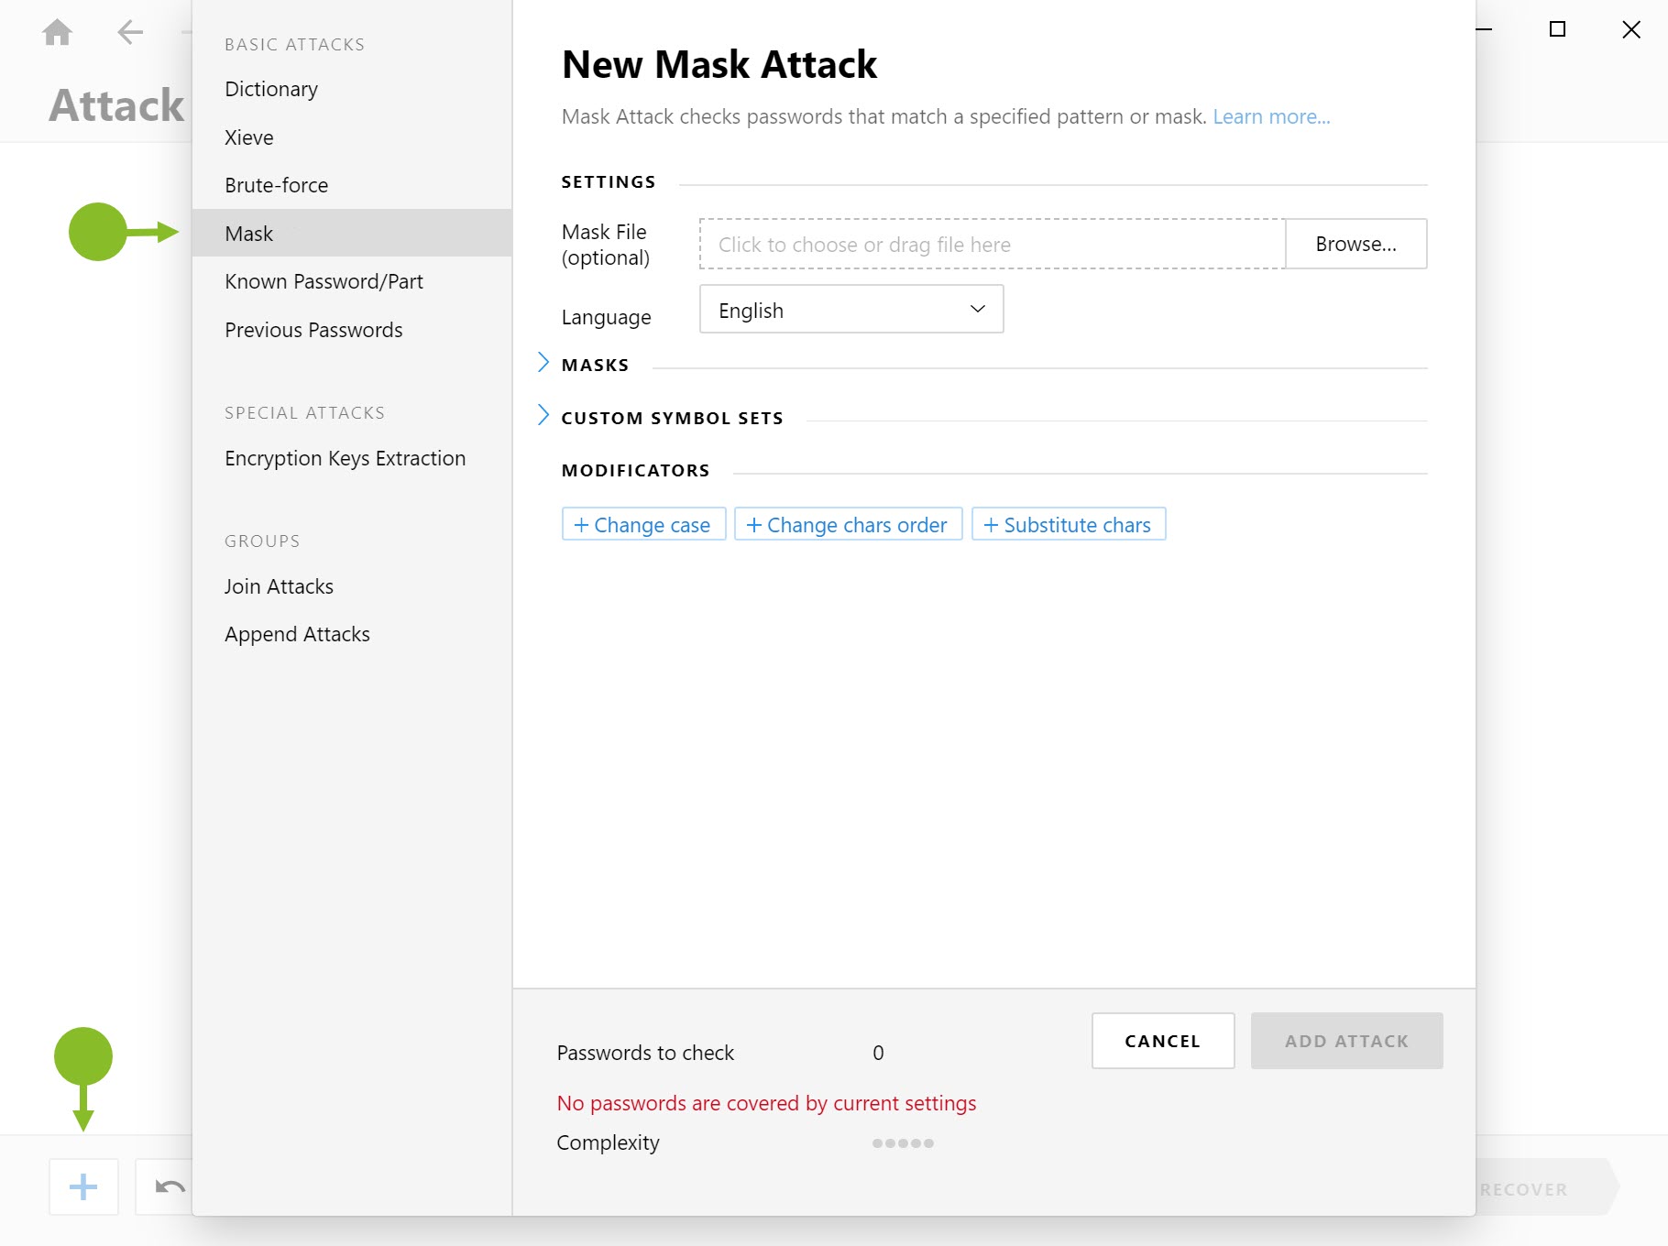The width and height of the screenshot is (1668, 1246).
Task: Open the Learn more link
Action: 1272,116
